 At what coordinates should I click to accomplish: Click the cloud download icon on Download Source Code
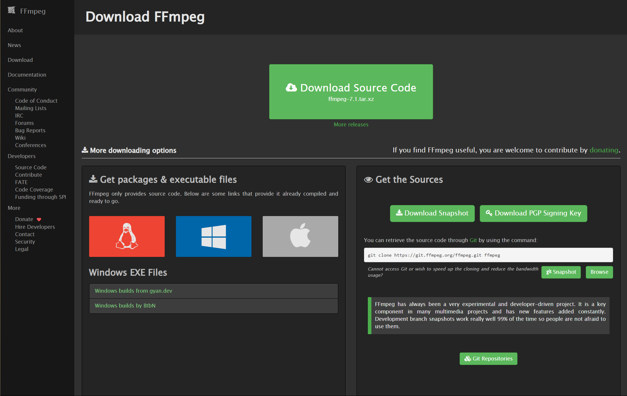click(x=291, y=87)
